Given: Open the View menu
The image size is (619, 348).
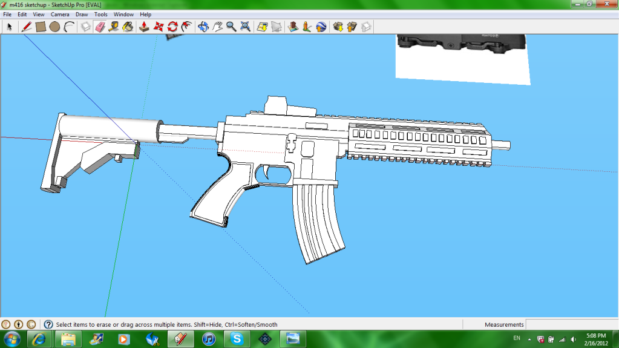Looking at the screenshot, I should point(38,14).
